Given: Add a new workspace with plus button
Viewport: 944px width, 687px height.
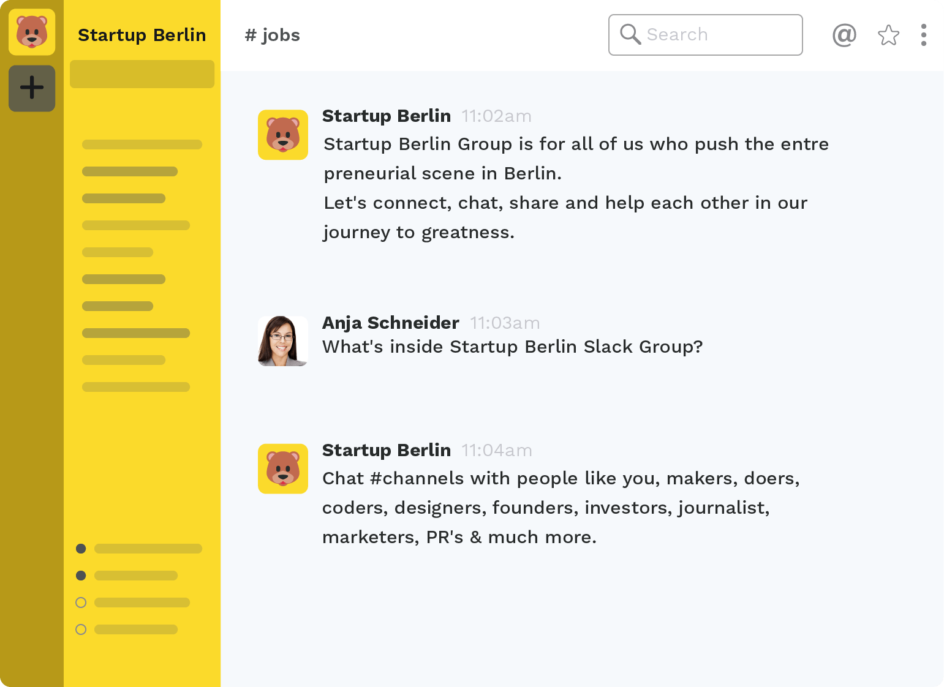Looking at the screenshot, I should click(x=32, y=88).
